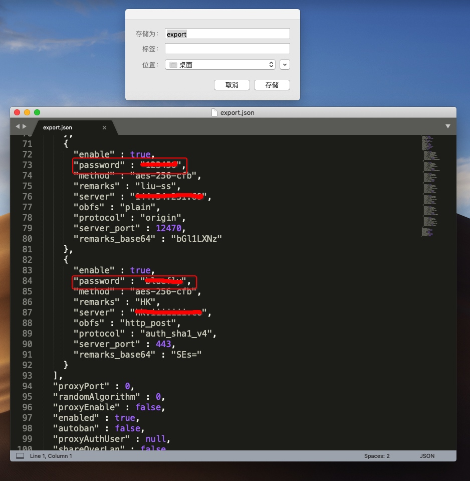The width and height of the screenshot is (470, 481).
Task: Click true value of "enabled" on line 97
Action: click(125, 418)
